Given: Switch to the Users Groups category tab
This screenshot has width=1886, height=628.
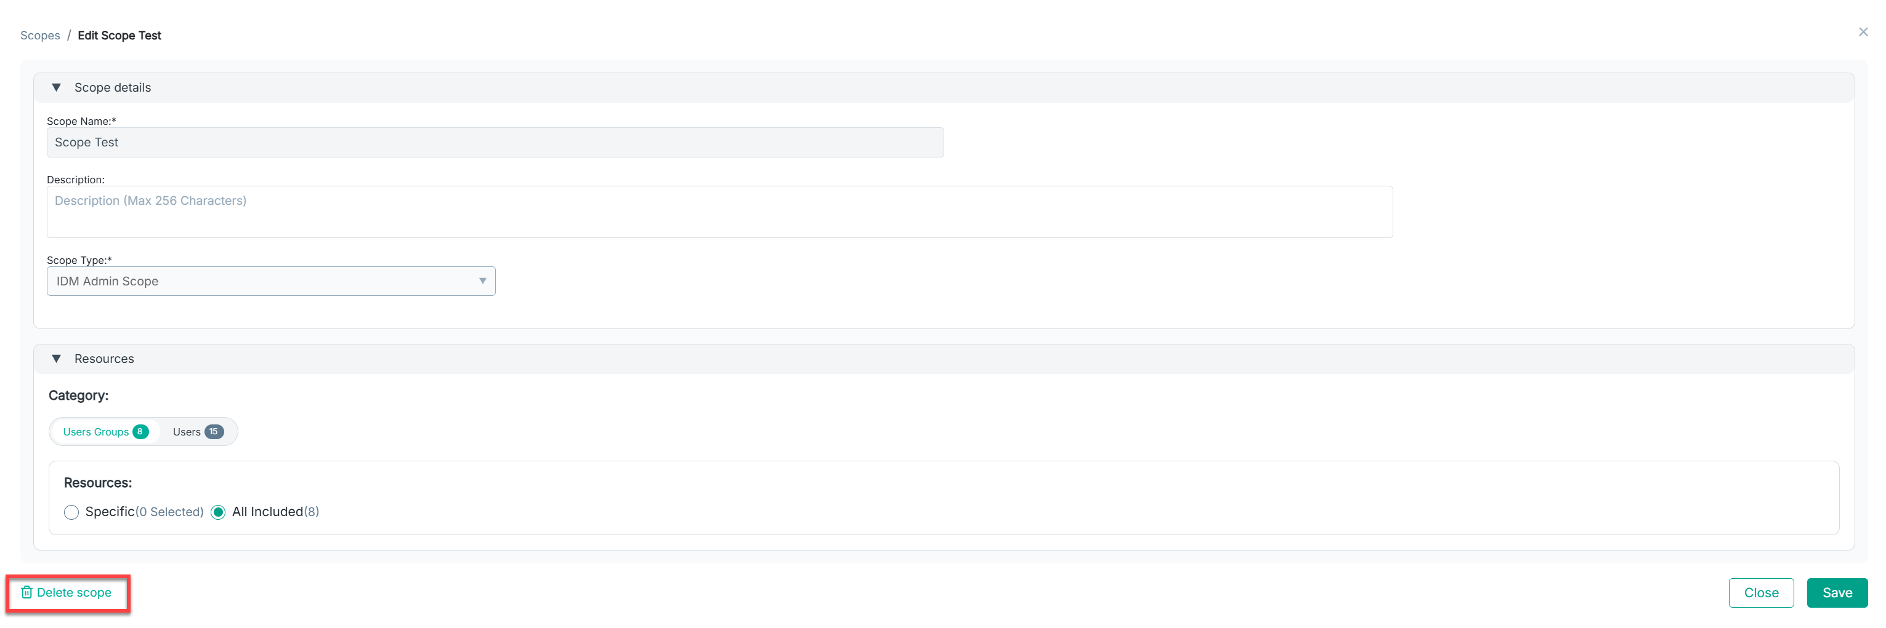Looking at the screenshot, I should [96, 432].
